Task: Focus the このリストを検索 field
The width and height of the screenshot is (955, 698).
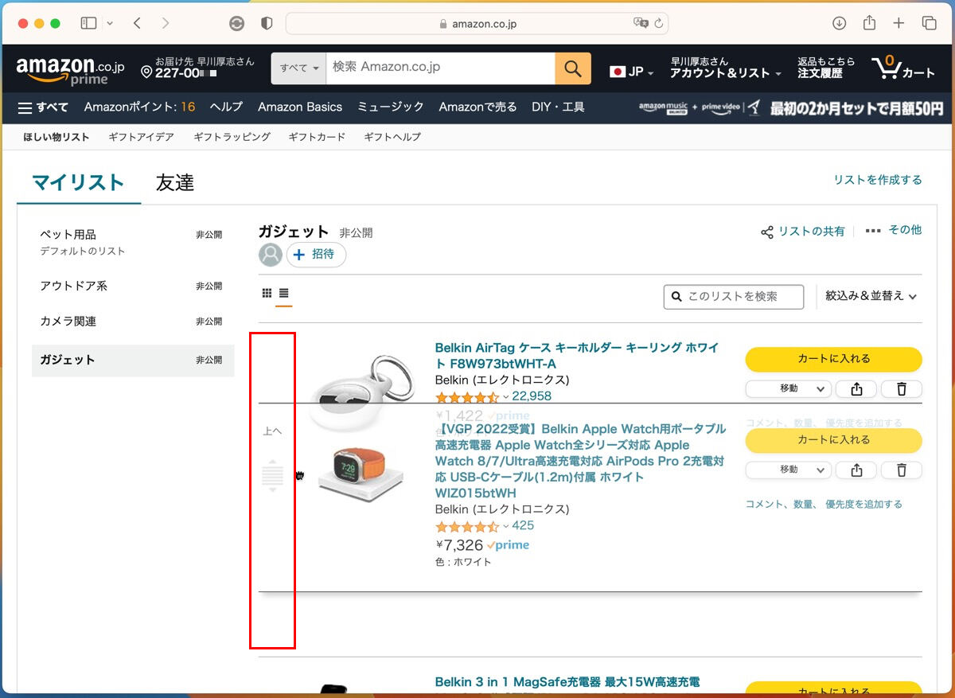Action: [734, 296]
